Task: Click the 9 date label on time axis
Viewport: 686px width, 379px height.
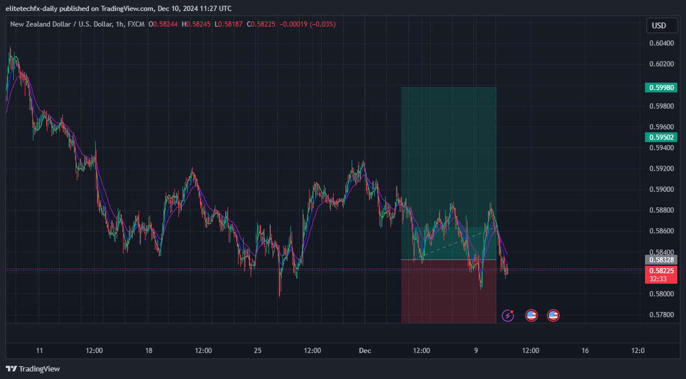Action: click(x=476, y=351)
